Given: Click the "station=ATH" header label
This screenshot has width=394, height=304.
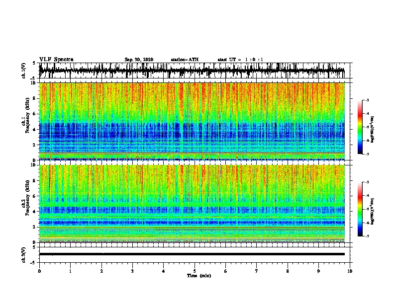Looking at the screenshot, I should click(x=185, y=60).
